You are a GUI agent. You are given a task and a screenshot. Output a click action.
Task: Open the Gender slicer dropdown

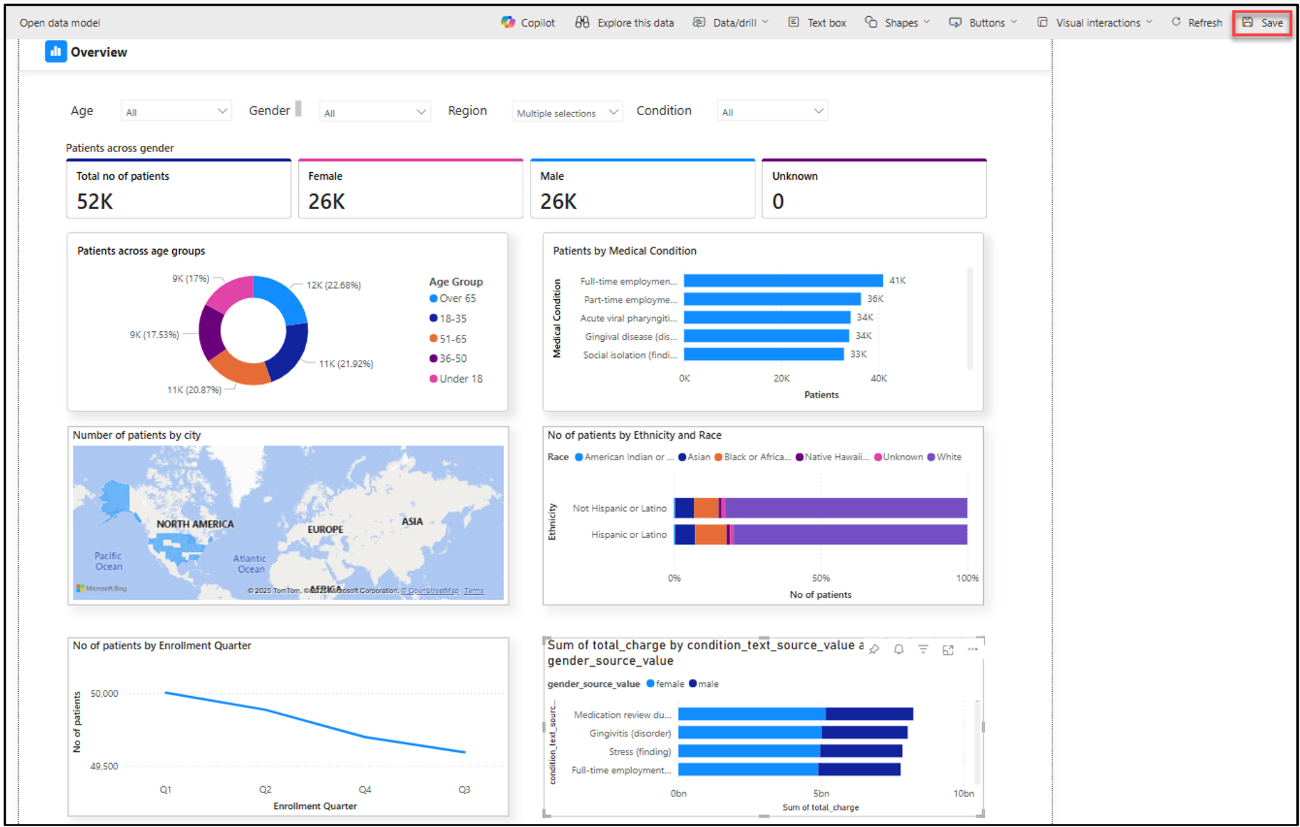374,111
